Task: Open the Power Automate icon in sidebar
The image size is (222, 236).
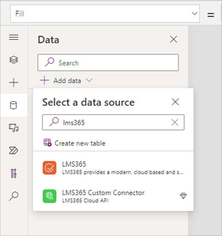Action: (x=13, y=151)
